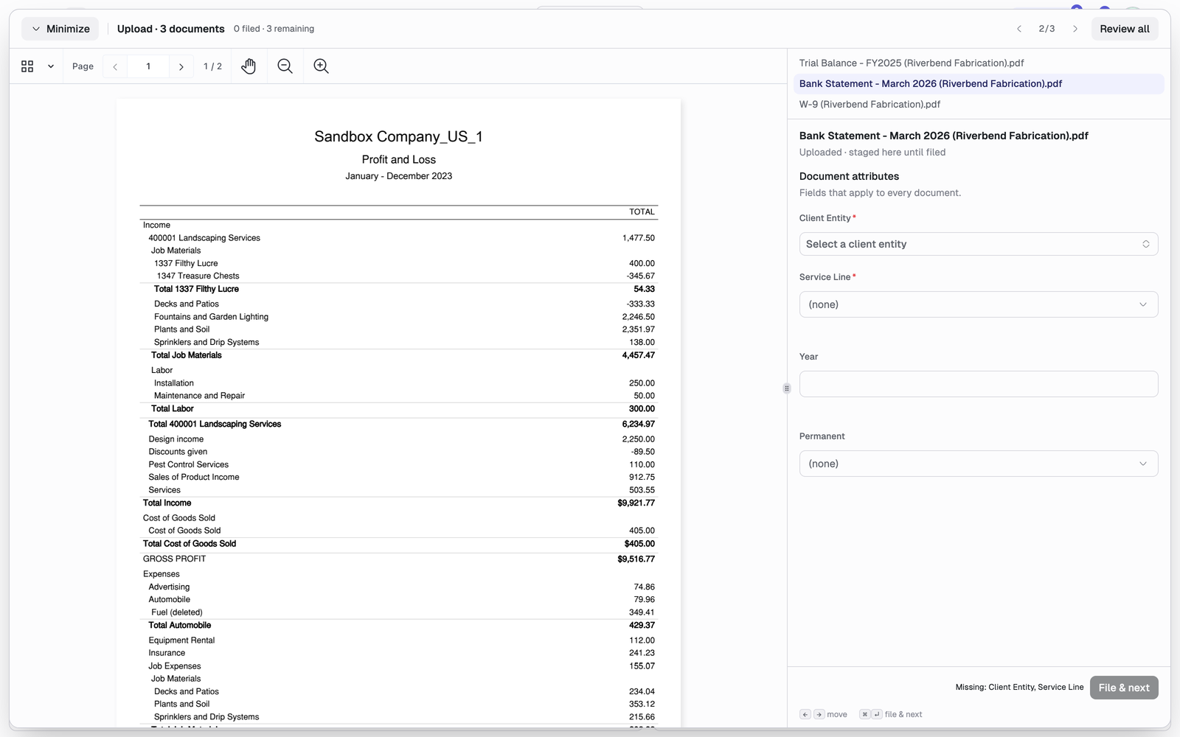Image resolution: width=1180 pixels, height=737 pixels.
Task: Open the thumbnail grid view icon
Action: 27,66
